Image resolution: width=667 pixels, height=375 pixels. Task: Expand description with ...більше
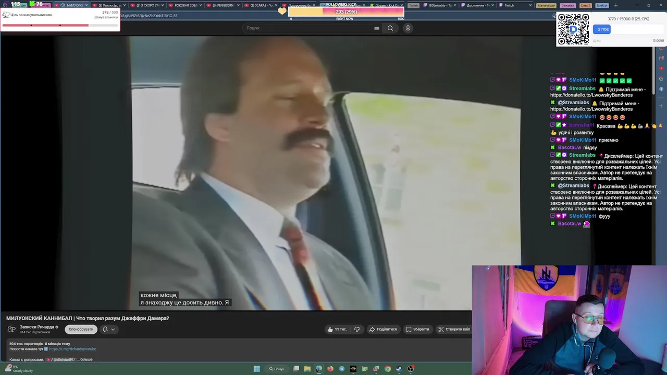pyautogui.click(x=86, y=359)
